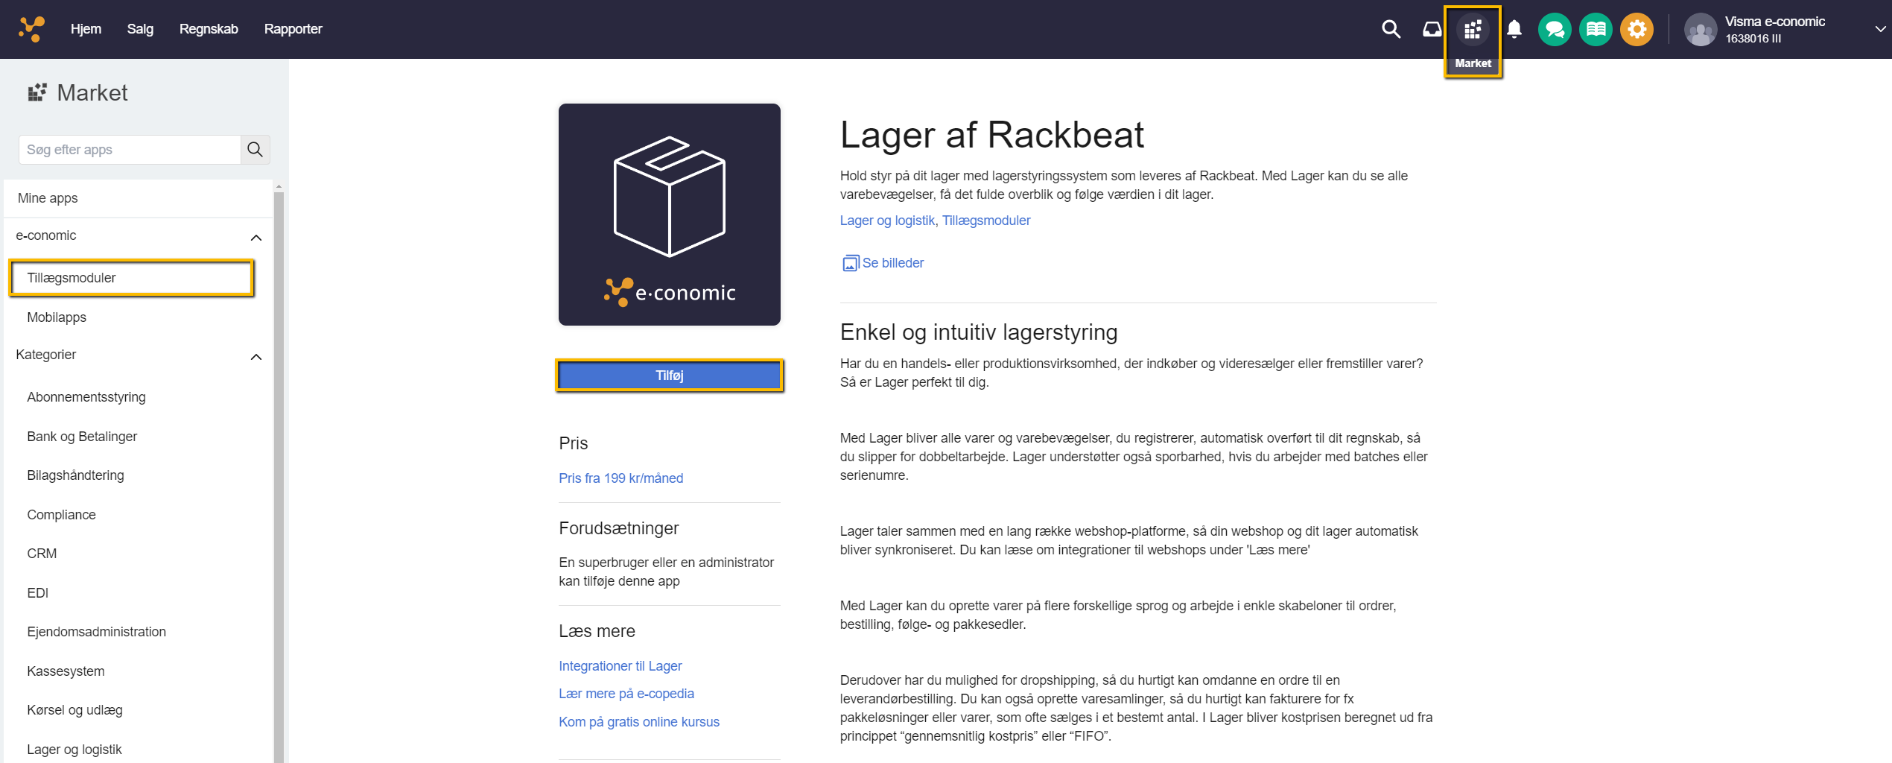Open the Regnskab menu
The image size is (1892, 763).
pyautogui.click(x=209, y=29)
